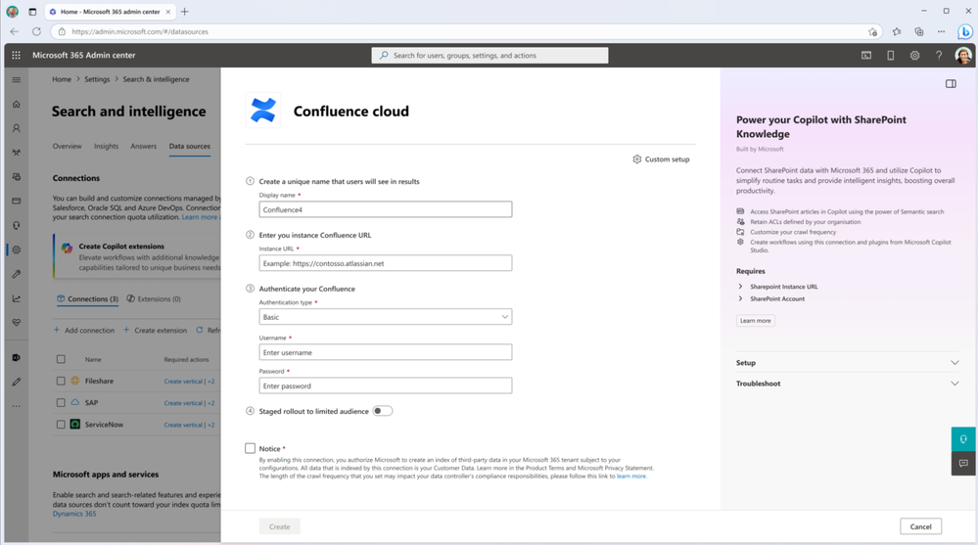Click the Display name input field
This screenshot has height=545, width=978.
386,209
